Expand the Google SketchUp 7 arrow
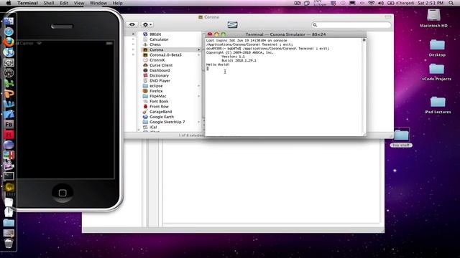Image resolution: width=460 pixels, height=258 pixels. [198, 122]
